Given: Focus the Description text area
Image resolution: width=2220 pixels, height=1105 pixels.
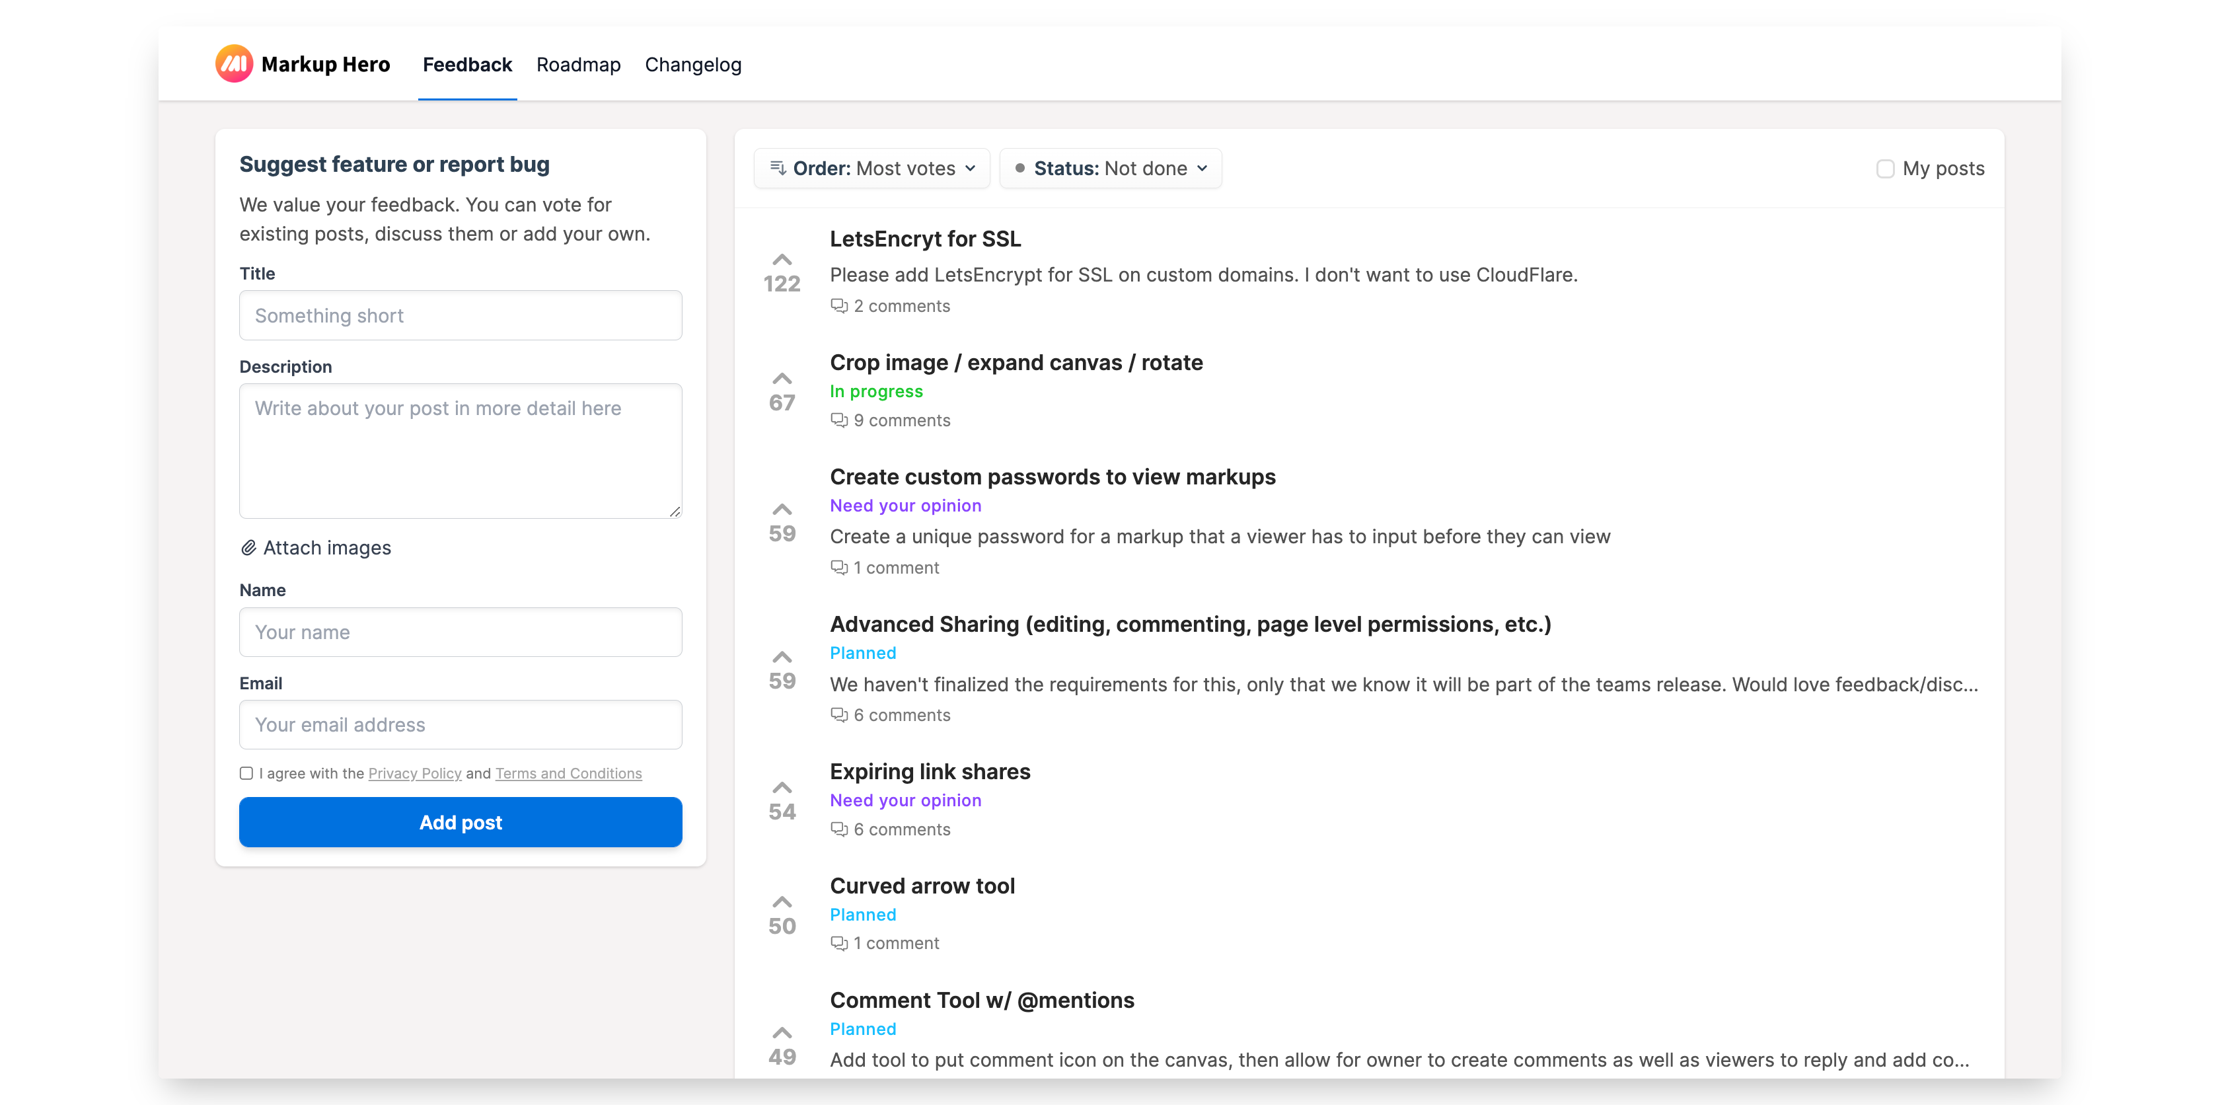Looking at the screenshot, I should point(461,451).
